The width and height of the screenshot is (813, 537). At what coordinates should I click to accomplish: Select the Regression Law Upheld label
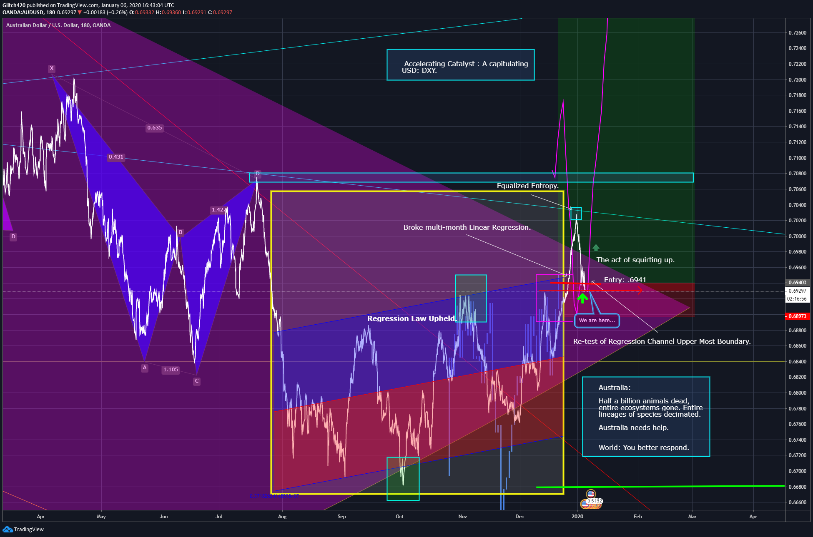412,318
